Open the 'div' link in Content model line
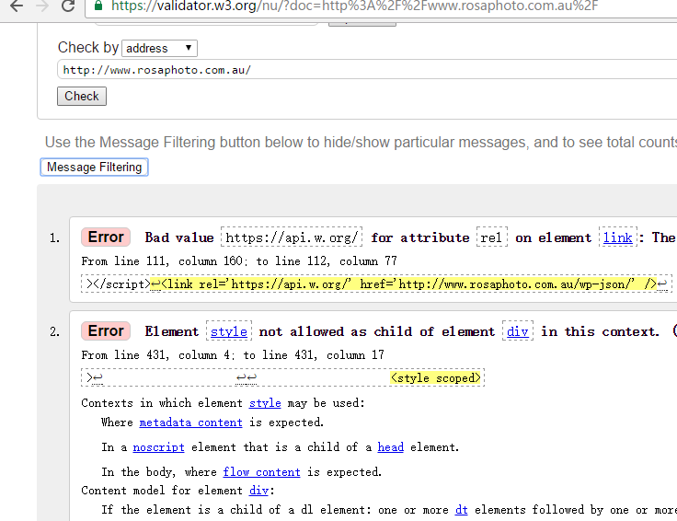 coord(258,491)
